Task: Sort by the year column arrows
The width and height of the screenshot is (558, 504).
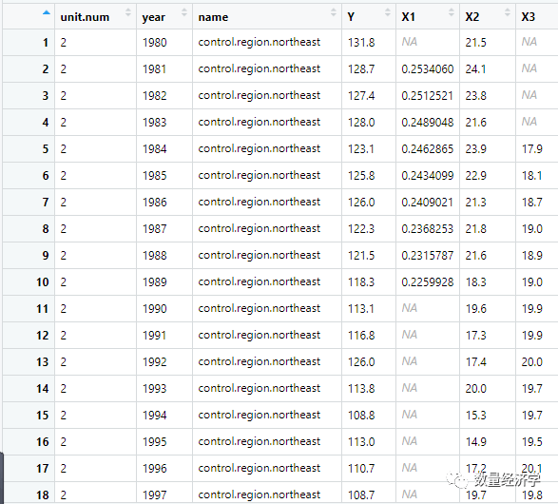Action: 184,12
